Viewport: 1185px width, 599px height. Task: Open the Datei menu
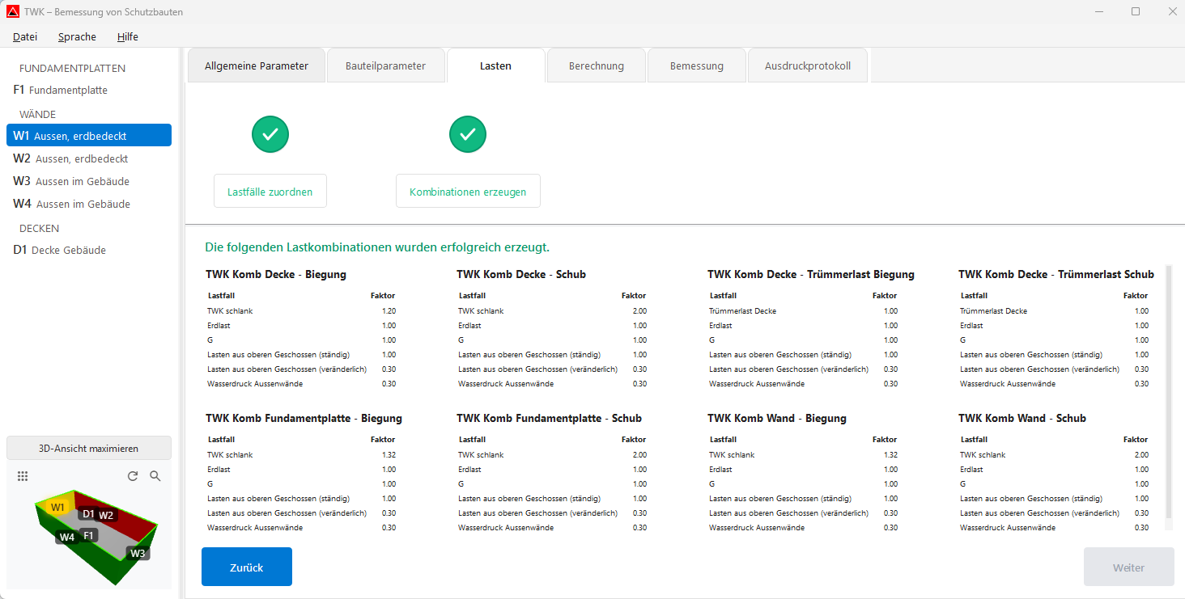pyautogui.click(x=25, y=36)
